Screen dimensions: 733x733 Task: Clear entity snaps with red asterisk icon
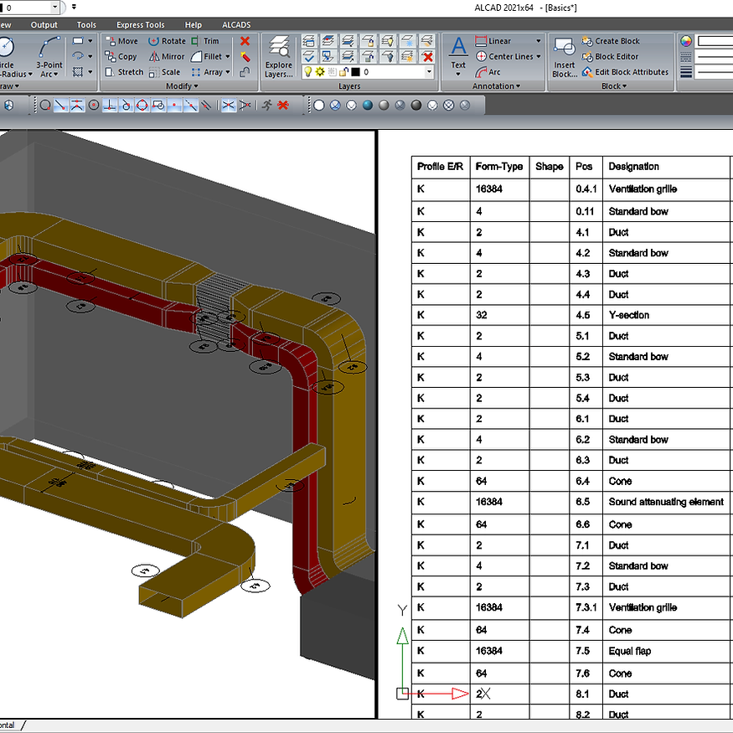[x=283, y=106]
